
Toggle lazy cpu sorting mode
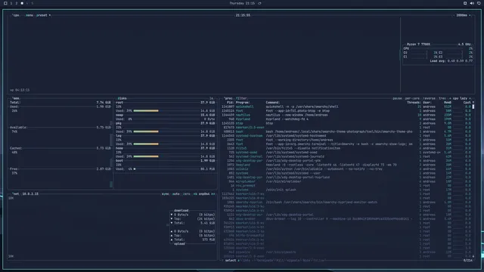[x=460, y=98]
